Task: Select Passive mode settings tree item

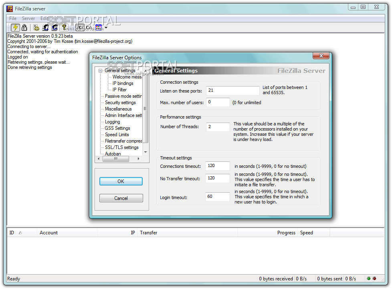Action: tap(123, 96)
